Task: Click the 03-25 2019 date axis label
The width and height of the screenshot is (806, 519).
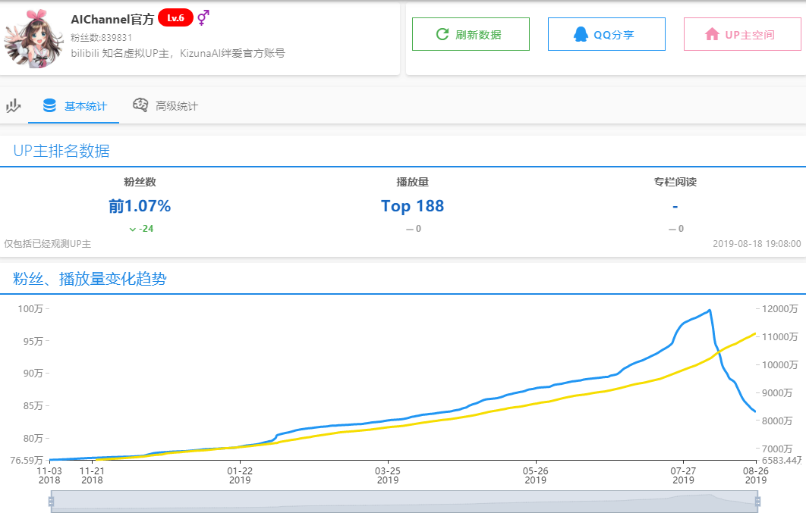Action: tap(388, 475)
